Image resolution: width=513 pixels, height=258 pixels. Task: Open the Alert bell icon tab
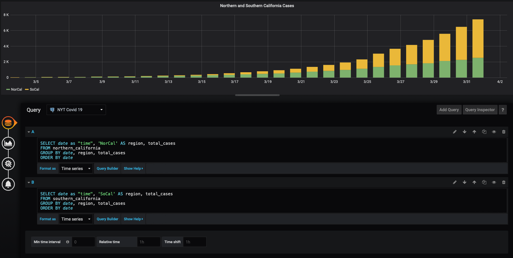[8, 184]
